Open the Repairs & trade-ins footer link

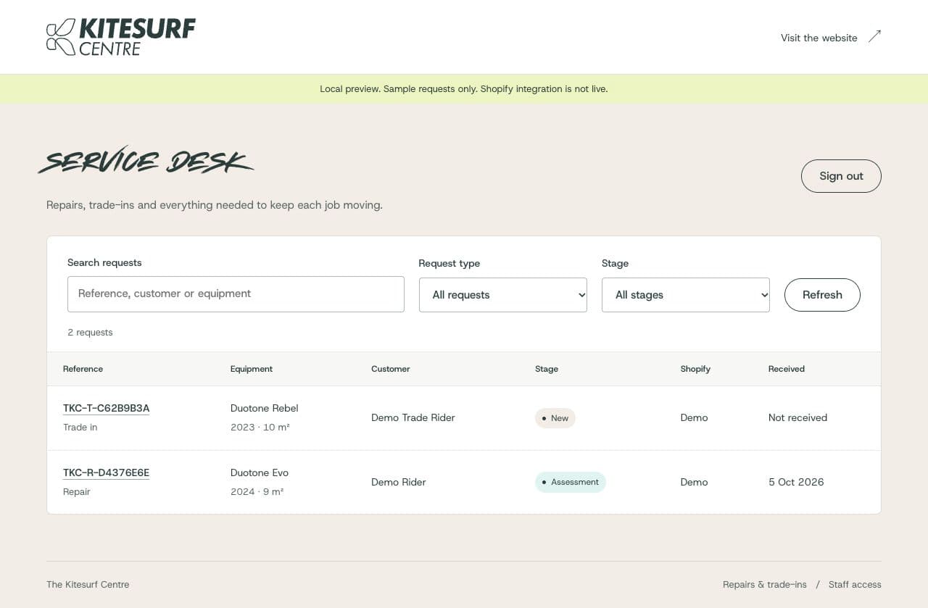click(x=765, y=584)
